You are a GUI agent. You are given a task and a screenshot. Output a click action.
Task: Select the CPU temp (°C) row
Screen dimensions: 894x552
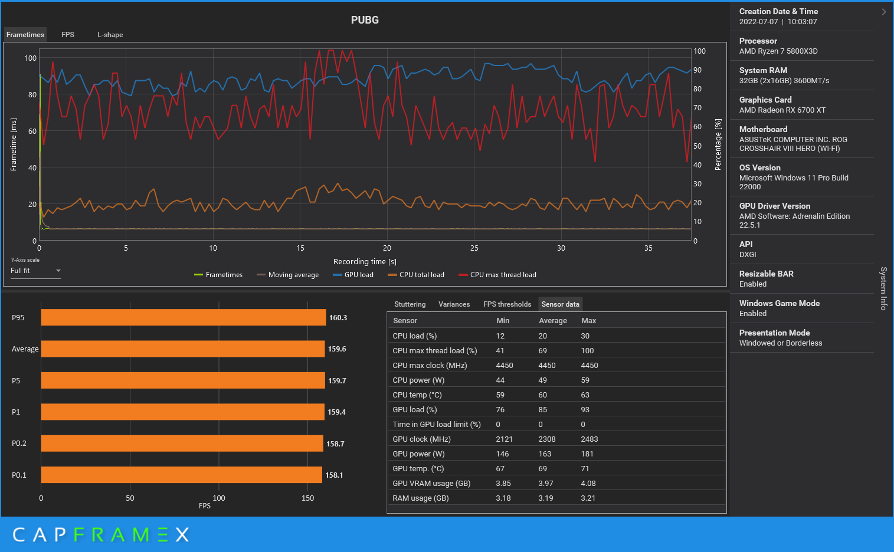coord(556,395)
